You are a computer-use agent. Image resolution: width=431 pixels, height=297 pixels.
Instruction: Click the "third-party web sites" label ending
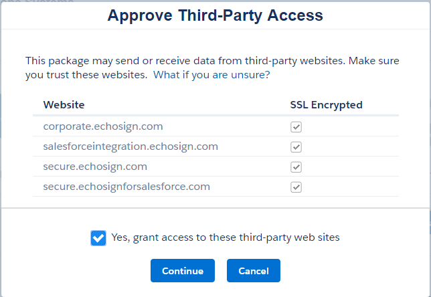(x=289, y=237)
